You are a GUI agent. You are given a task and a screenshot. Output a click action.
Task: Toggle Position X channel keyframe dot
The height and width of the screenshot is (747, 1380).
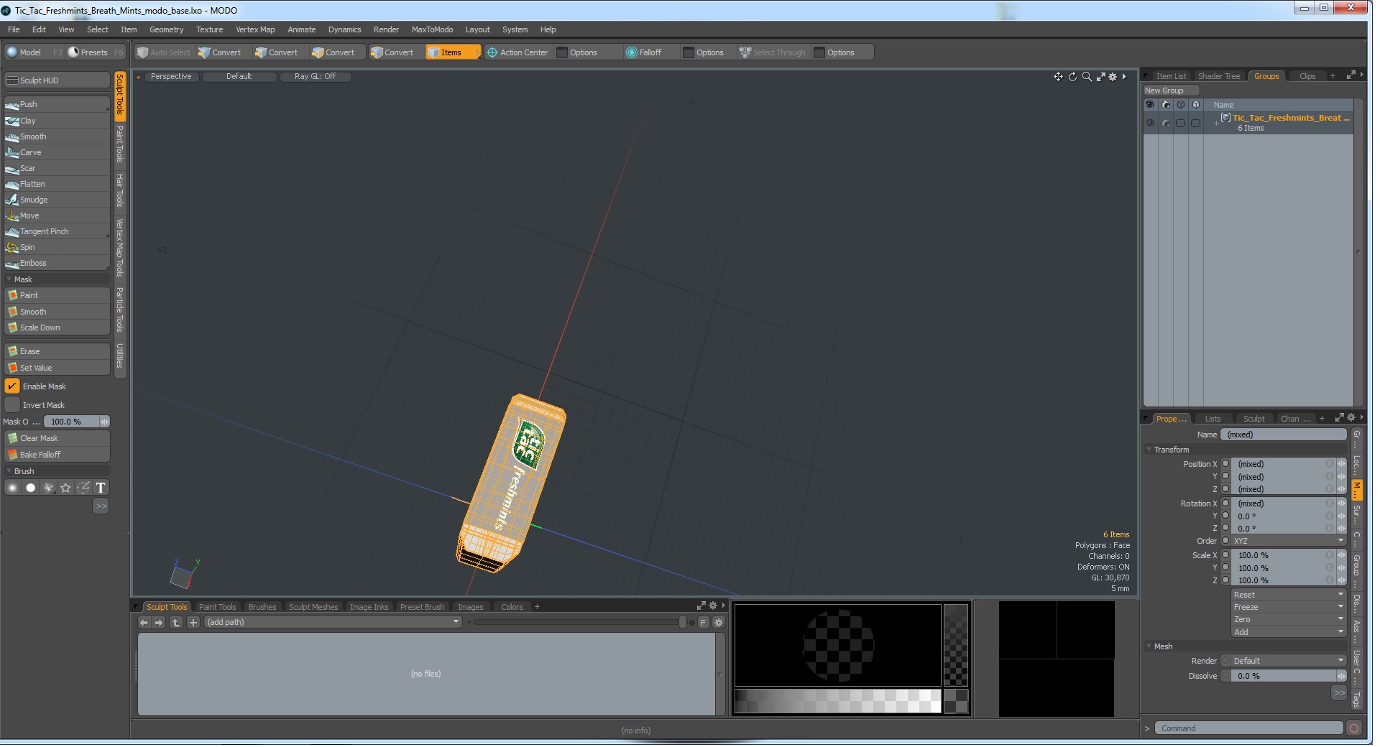[1225, 465]
